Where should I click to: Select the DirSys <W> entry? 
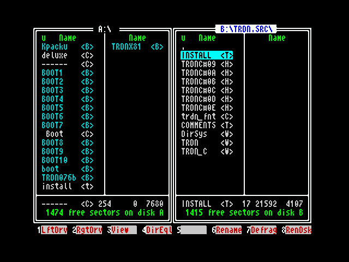coord(207,134)
